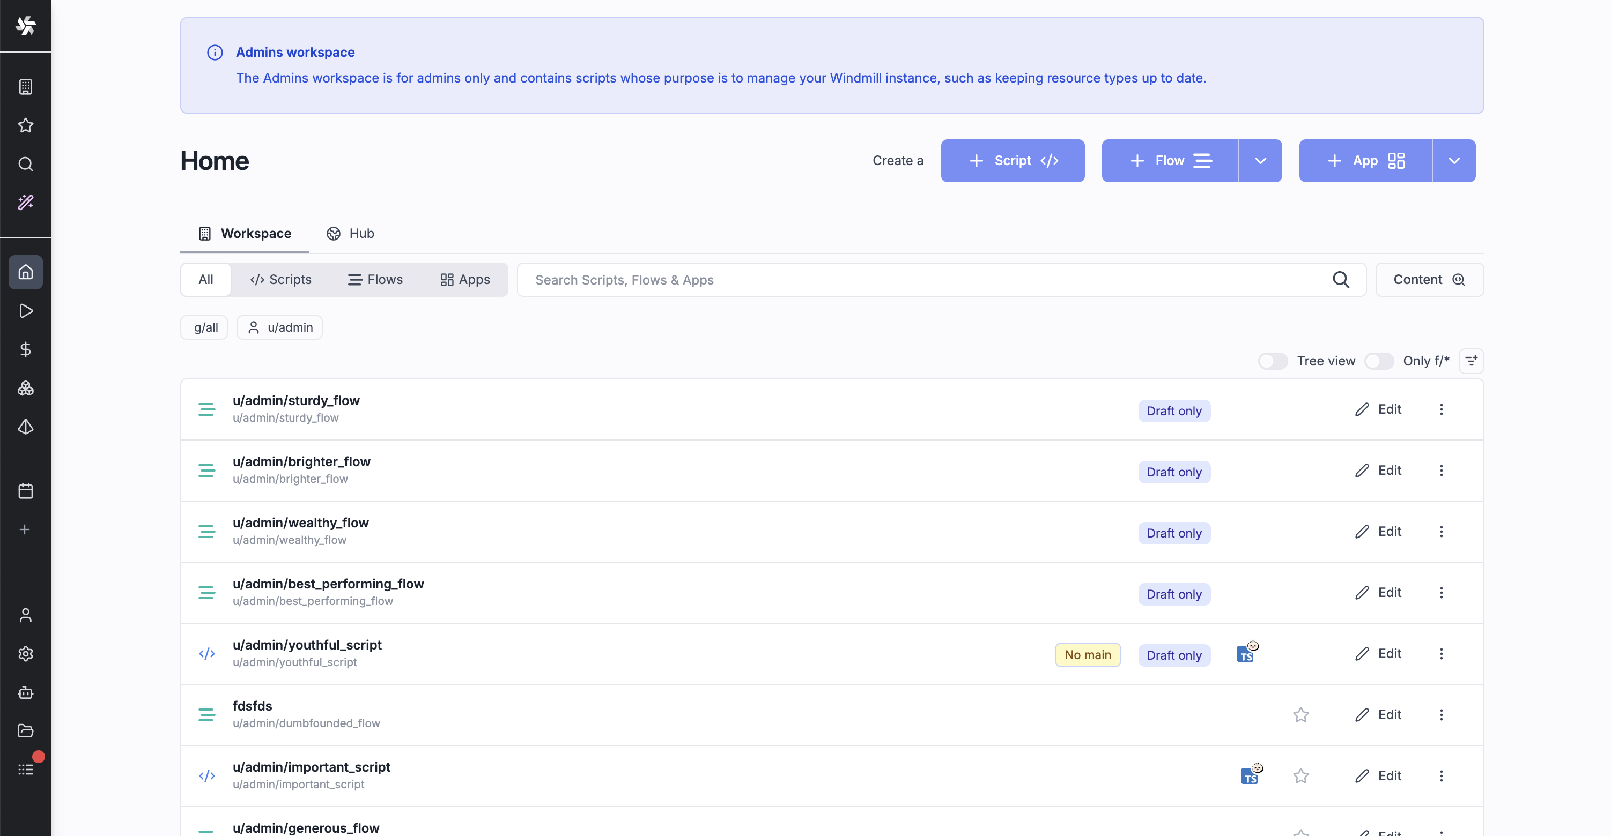Open the Schedules calendar icon in sidebar
Image resolution: width=1611 pixels, height=836 pixels.
click(x=26, y=491)
